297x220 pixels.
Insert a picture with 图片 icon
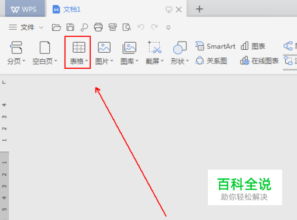coord(104,47)
